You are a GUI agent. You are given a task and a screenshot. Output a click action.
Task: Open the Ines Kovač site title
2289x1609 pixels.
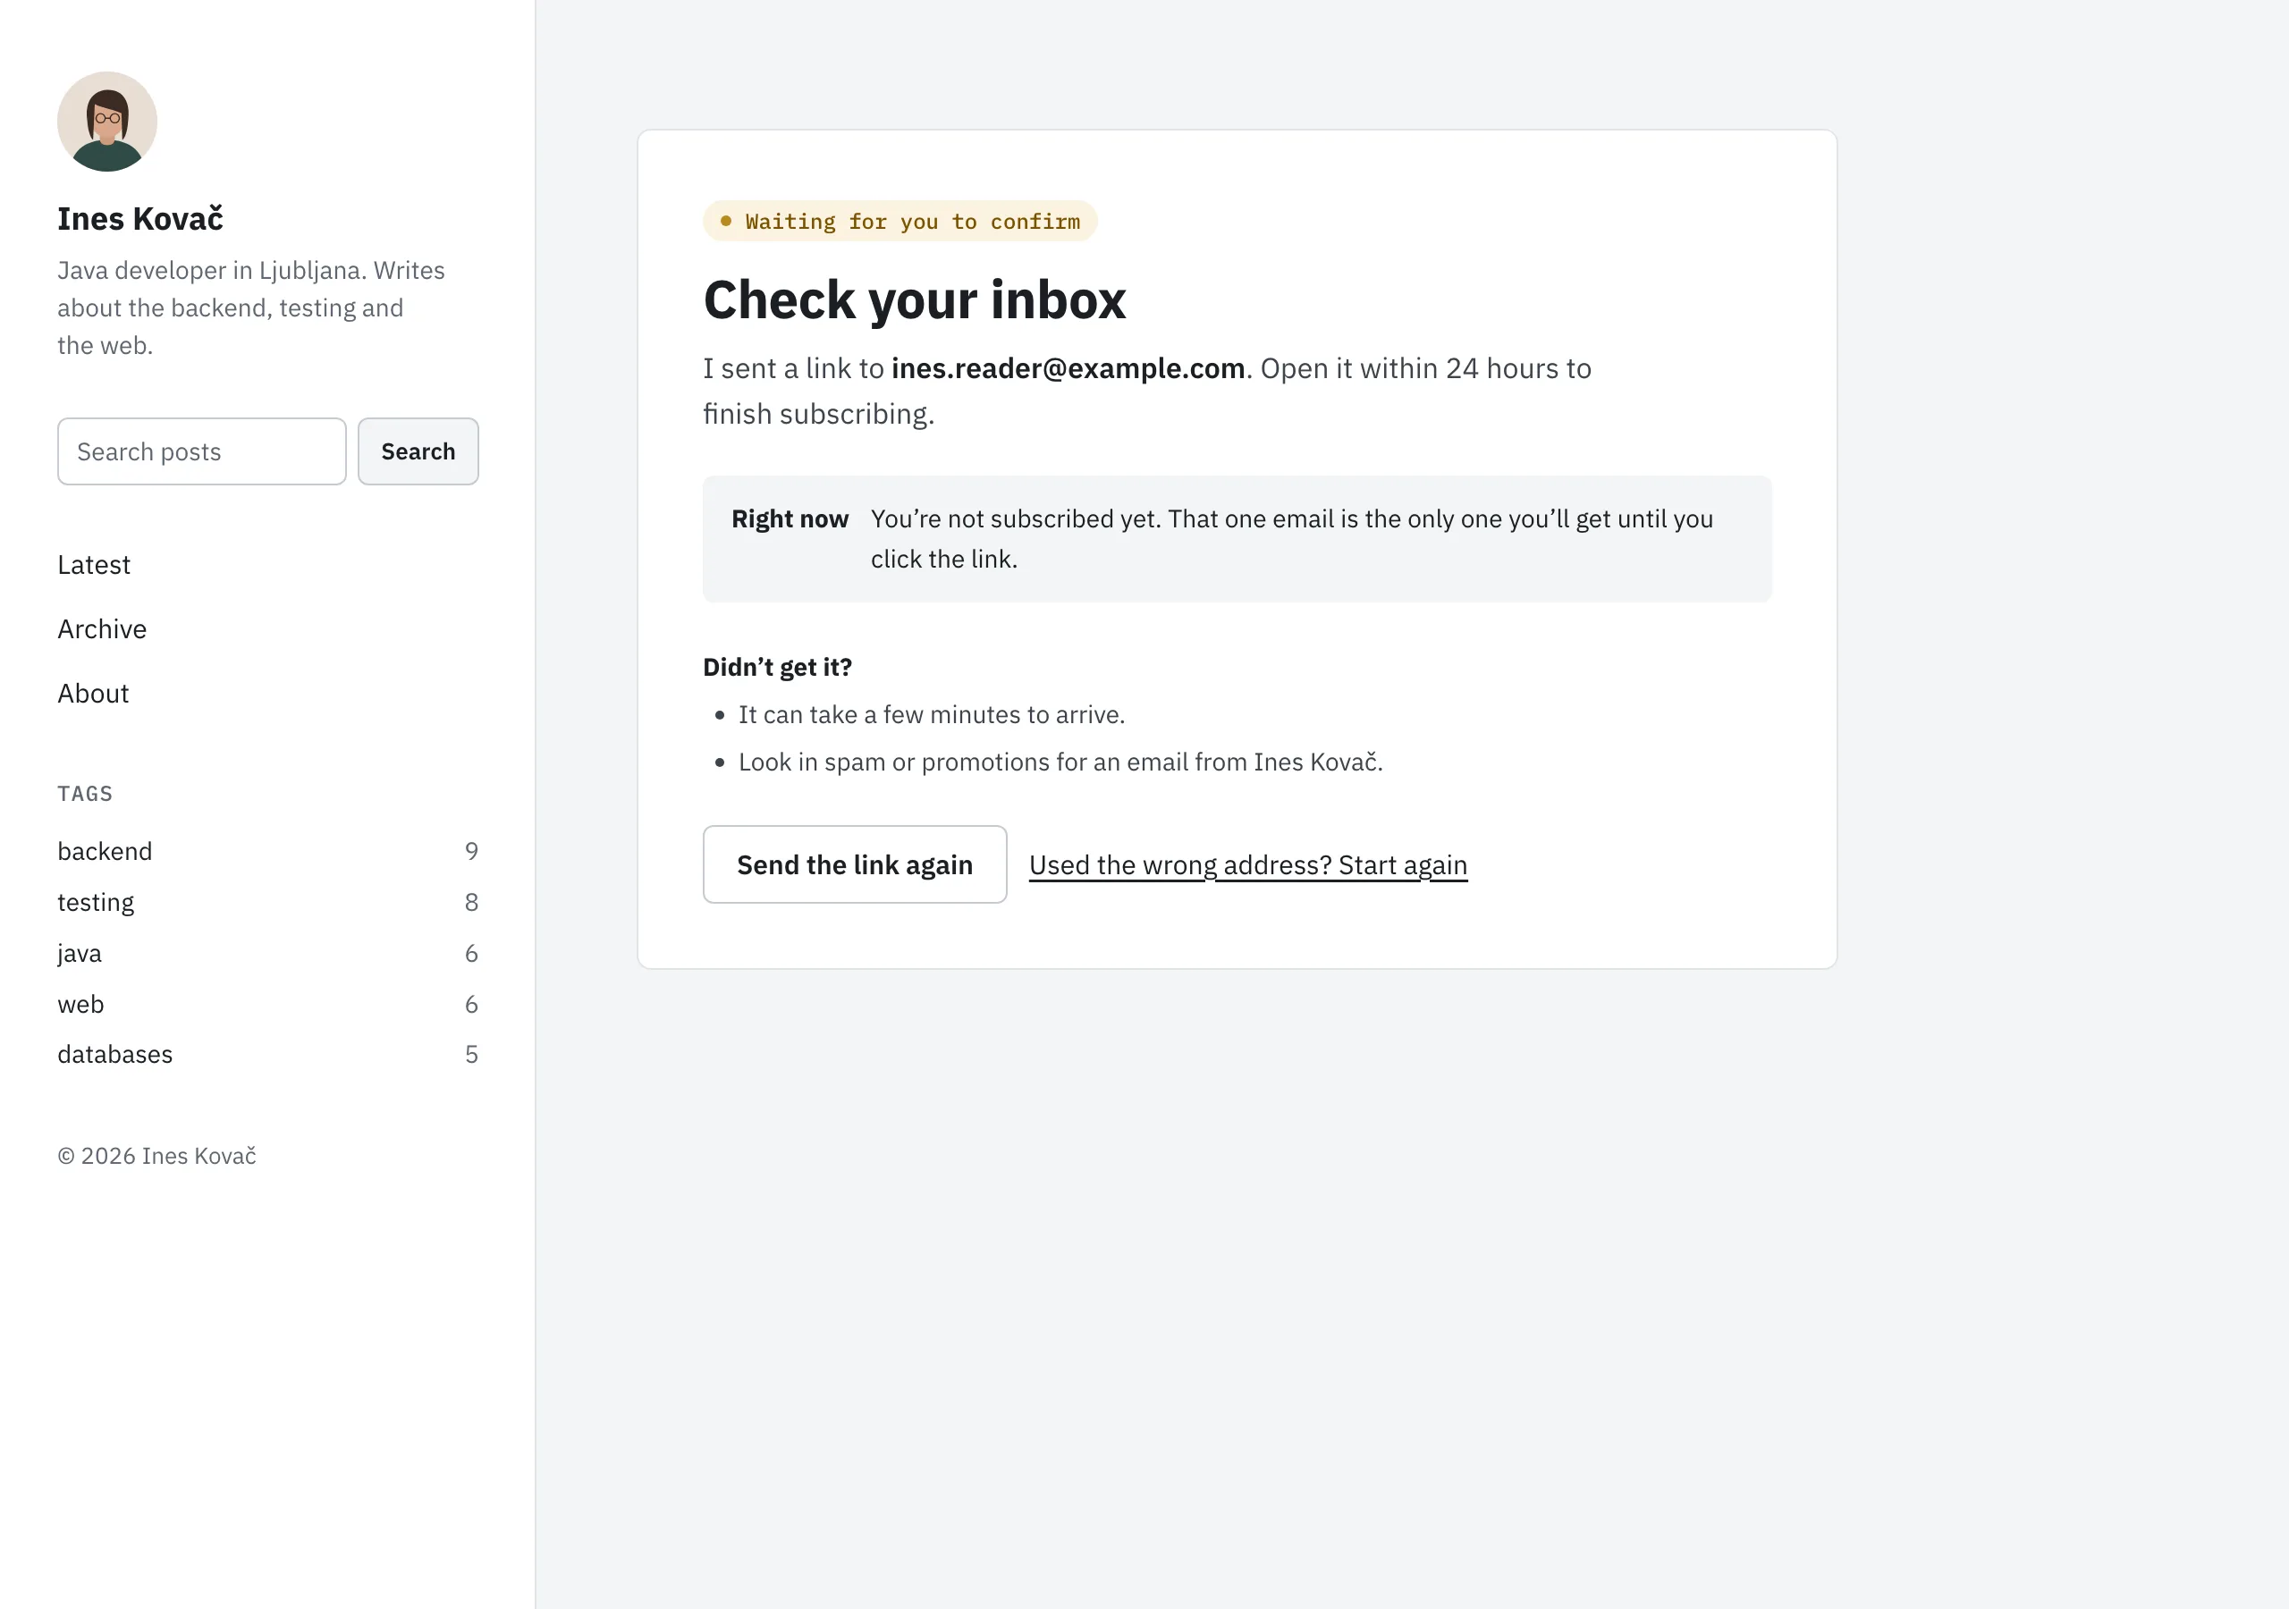pos(139,219)
